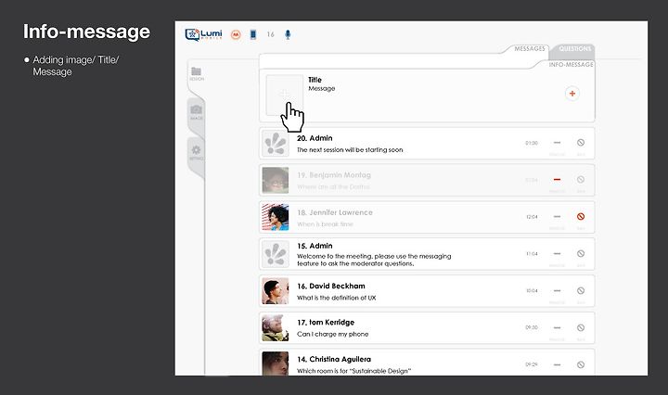Ban Tom Kerridge
The image size is (668, 395).
[x=581, y=327]
